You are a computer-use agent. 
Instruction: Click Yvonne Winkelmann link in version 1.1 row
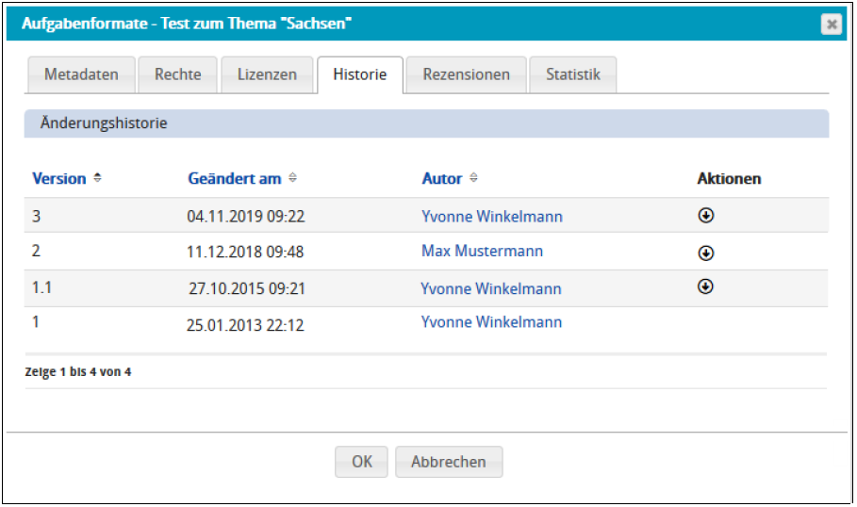pyautogui.click(x=491, y=288)
